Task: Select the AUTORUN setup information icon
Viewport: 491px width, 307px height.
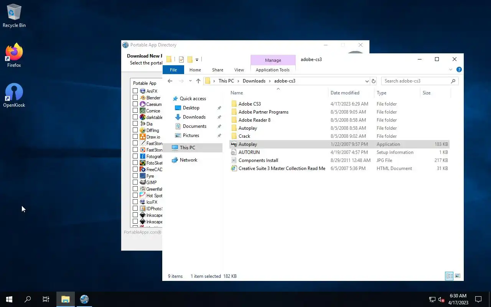Action: point(234,152)
